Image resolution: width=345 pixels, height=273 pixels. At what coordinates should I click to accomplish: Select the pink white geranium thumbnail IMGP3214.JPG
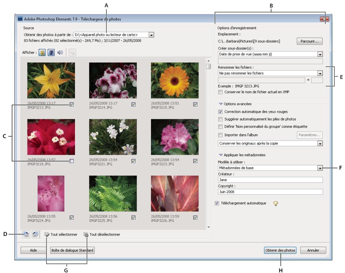(x=113, y=80)
